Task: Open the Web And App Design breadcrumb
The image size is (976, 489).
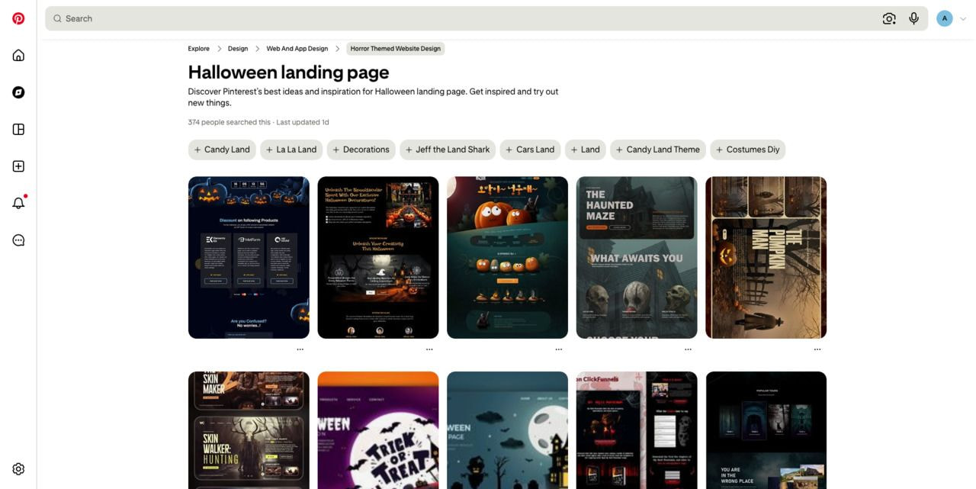Action: click(x=297, y=49)
